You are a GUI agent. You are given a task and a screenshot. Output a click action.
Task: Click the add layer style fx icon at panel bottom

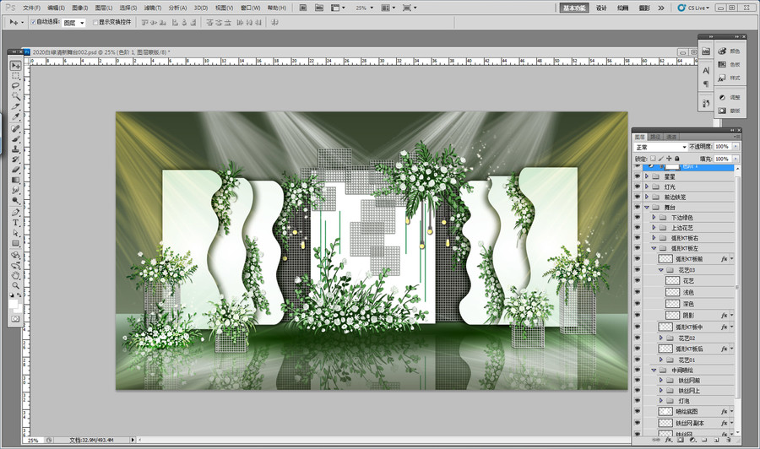click(x=669, y=440)
